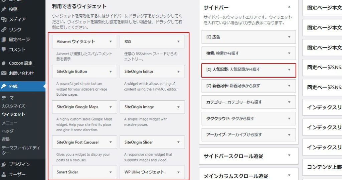Click the speech bubble icon beside コメント
342x180 pixels.
(x=4, y=50)
